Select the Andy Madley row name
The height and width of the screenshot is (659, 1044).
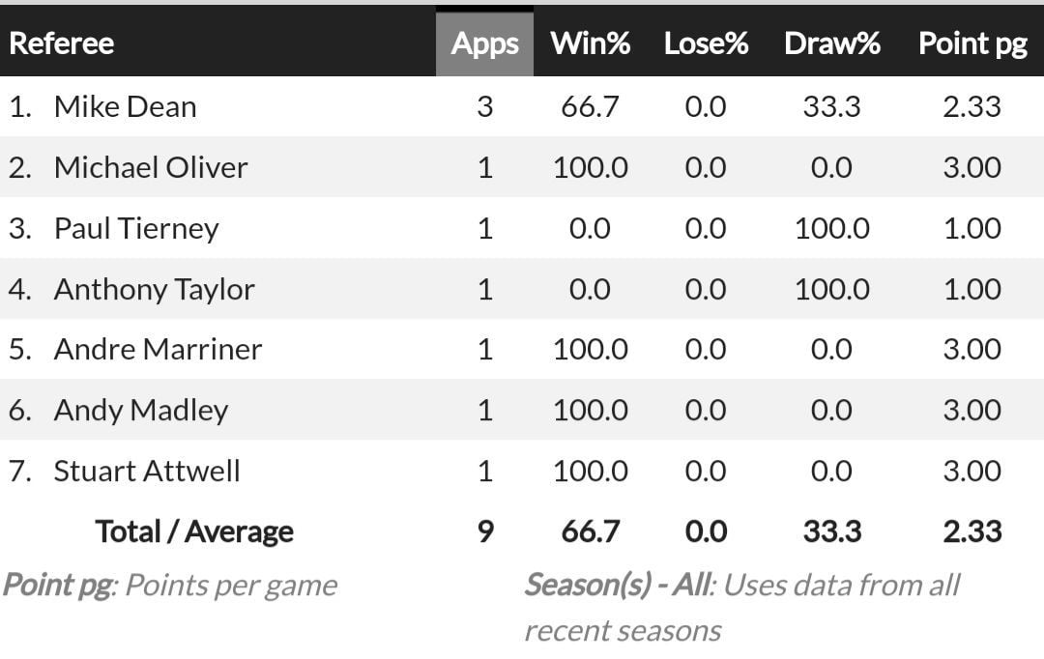(141, 410)
